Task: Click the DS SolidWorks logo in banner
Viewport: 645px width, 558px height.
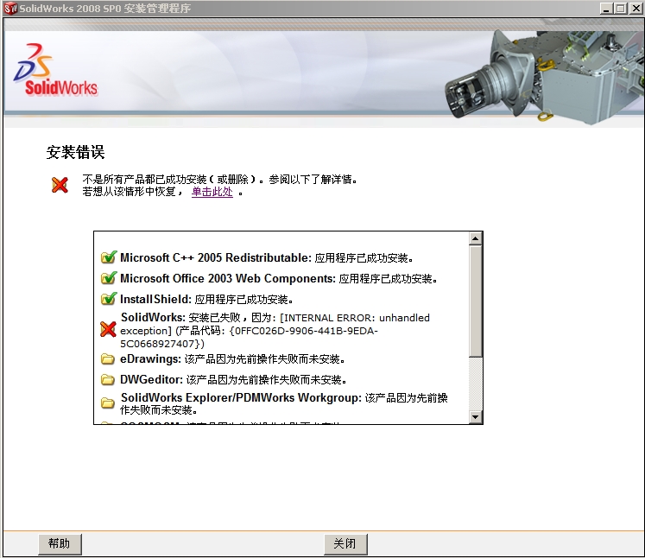Action: 56,70
